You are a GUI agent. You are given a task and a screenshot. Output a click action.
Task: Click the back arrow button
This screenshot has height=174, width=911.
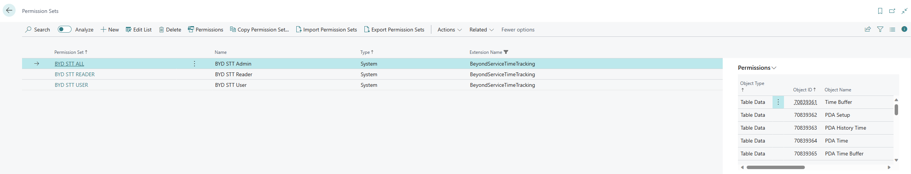(9, 11)
